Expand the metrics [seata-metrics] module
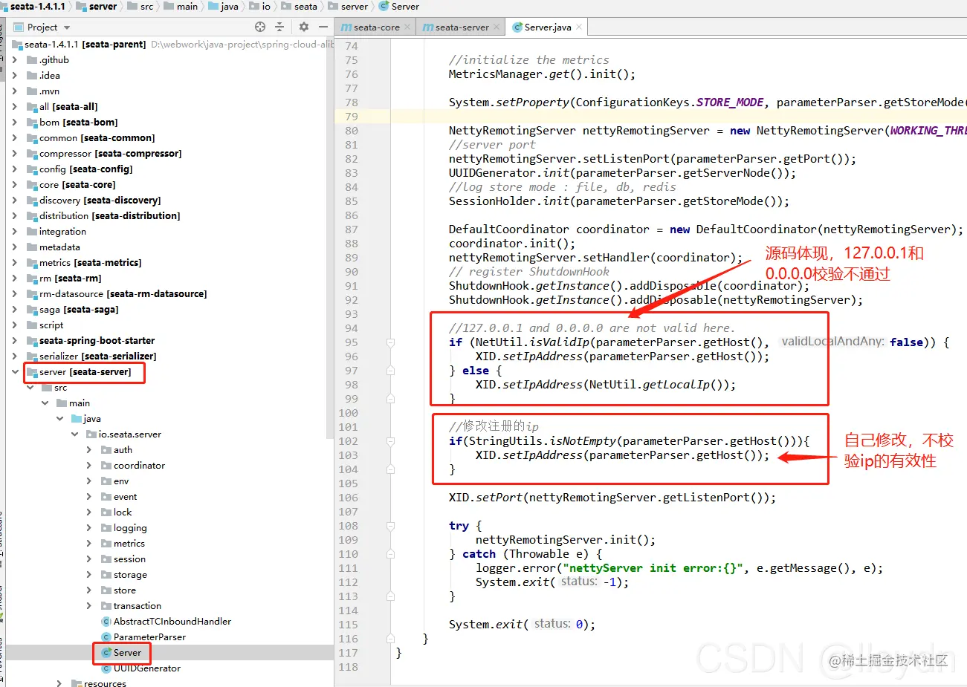This screenshot has height=687, width=967. tap(15, 263)
